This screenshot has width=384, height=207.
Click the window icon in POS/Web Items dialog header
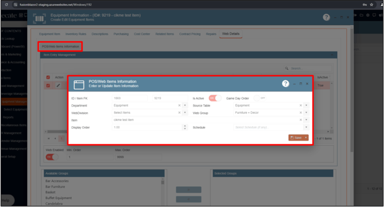(79, 85)
